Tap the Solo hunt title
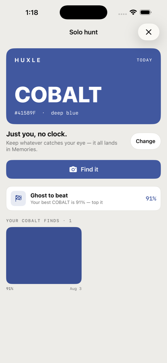This screenshot has height=363, width=167. click(83, 32)
